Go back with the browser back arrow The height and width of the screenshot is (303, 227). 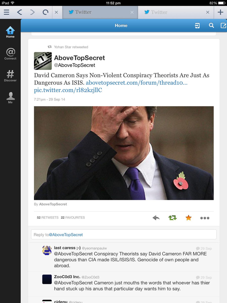(x=19, y=12)
